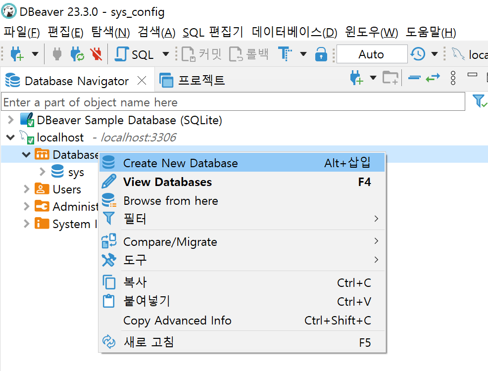Open navigator new connection dropdown arrow

[373, 78]
